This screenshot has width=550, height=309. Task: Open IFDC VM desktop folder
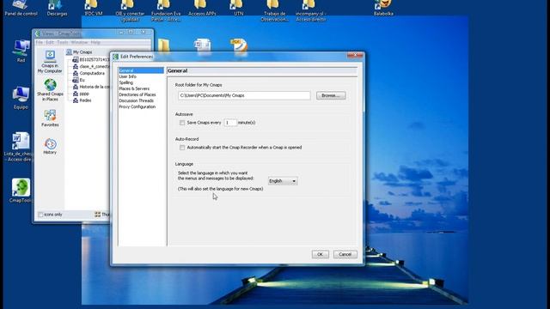click(x=94, y=8)
